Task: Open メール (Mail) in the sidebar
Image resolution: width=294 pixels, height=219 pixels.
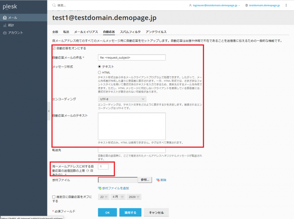Action: click(x=12, y=17)
